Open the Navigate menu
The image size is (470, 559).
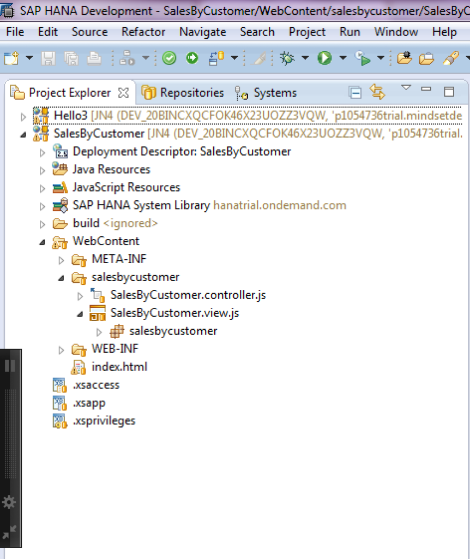tap(203, 32)
